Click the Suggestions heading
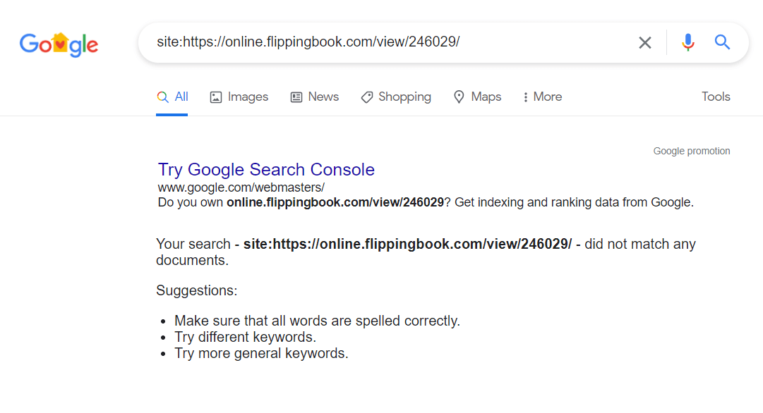763x413 pixels. click(x=197, y=290)
